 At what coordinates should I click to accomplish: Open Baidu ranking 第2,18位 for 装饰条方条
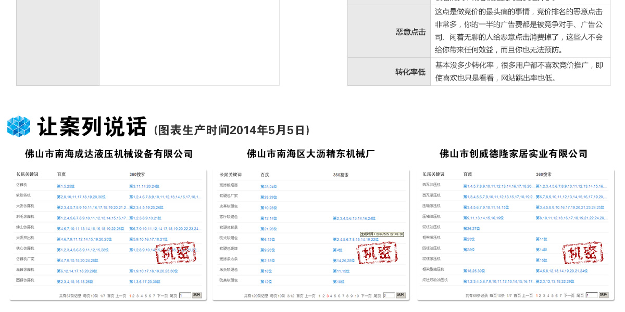click(x=267, y=261)
